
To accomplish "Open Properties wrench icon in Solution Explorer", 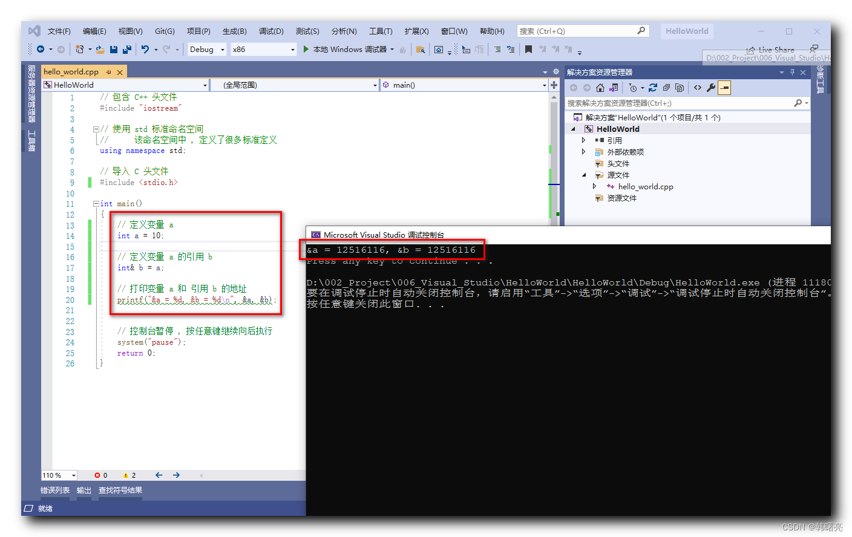I will [711, 88].
